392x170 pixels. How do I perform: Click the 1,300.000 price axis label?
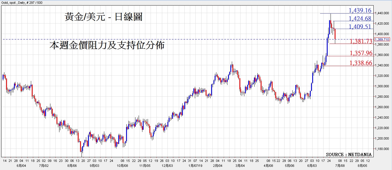pyautogui.click(x=382, y=86)
